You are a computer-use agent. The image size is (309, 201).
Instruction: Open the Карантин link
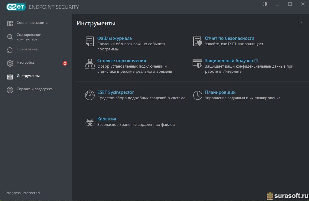coord(107,119)
